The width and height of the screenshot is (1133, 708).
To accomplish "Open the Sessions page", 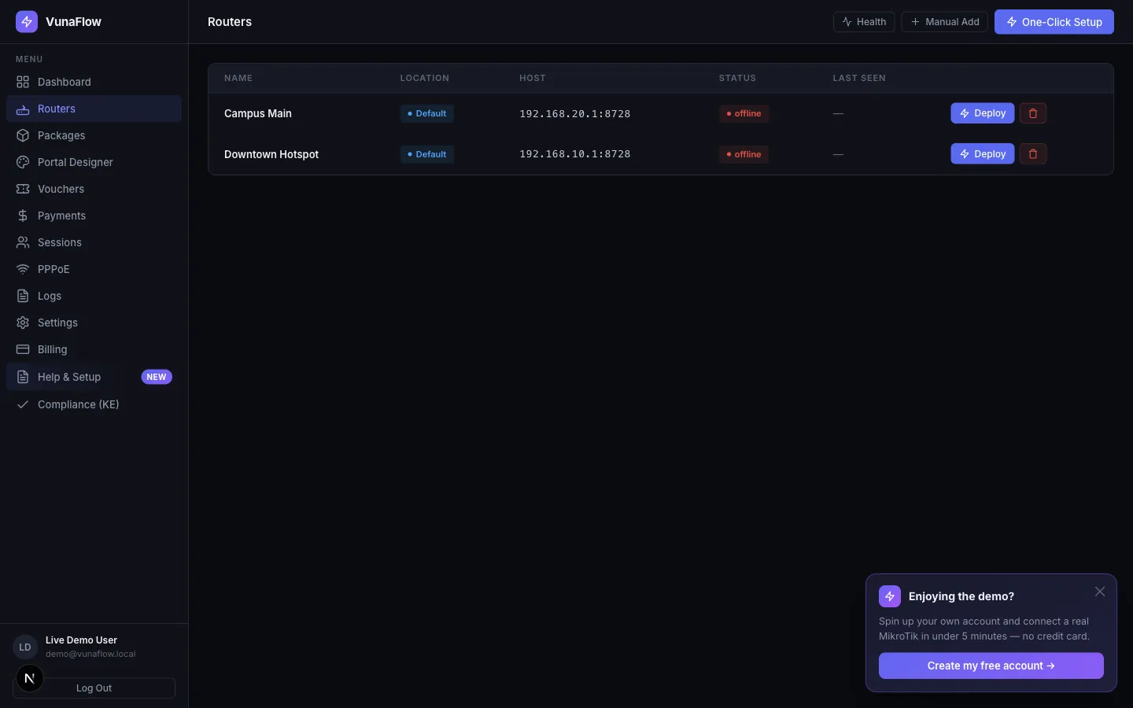I will (x=94, y=242).
